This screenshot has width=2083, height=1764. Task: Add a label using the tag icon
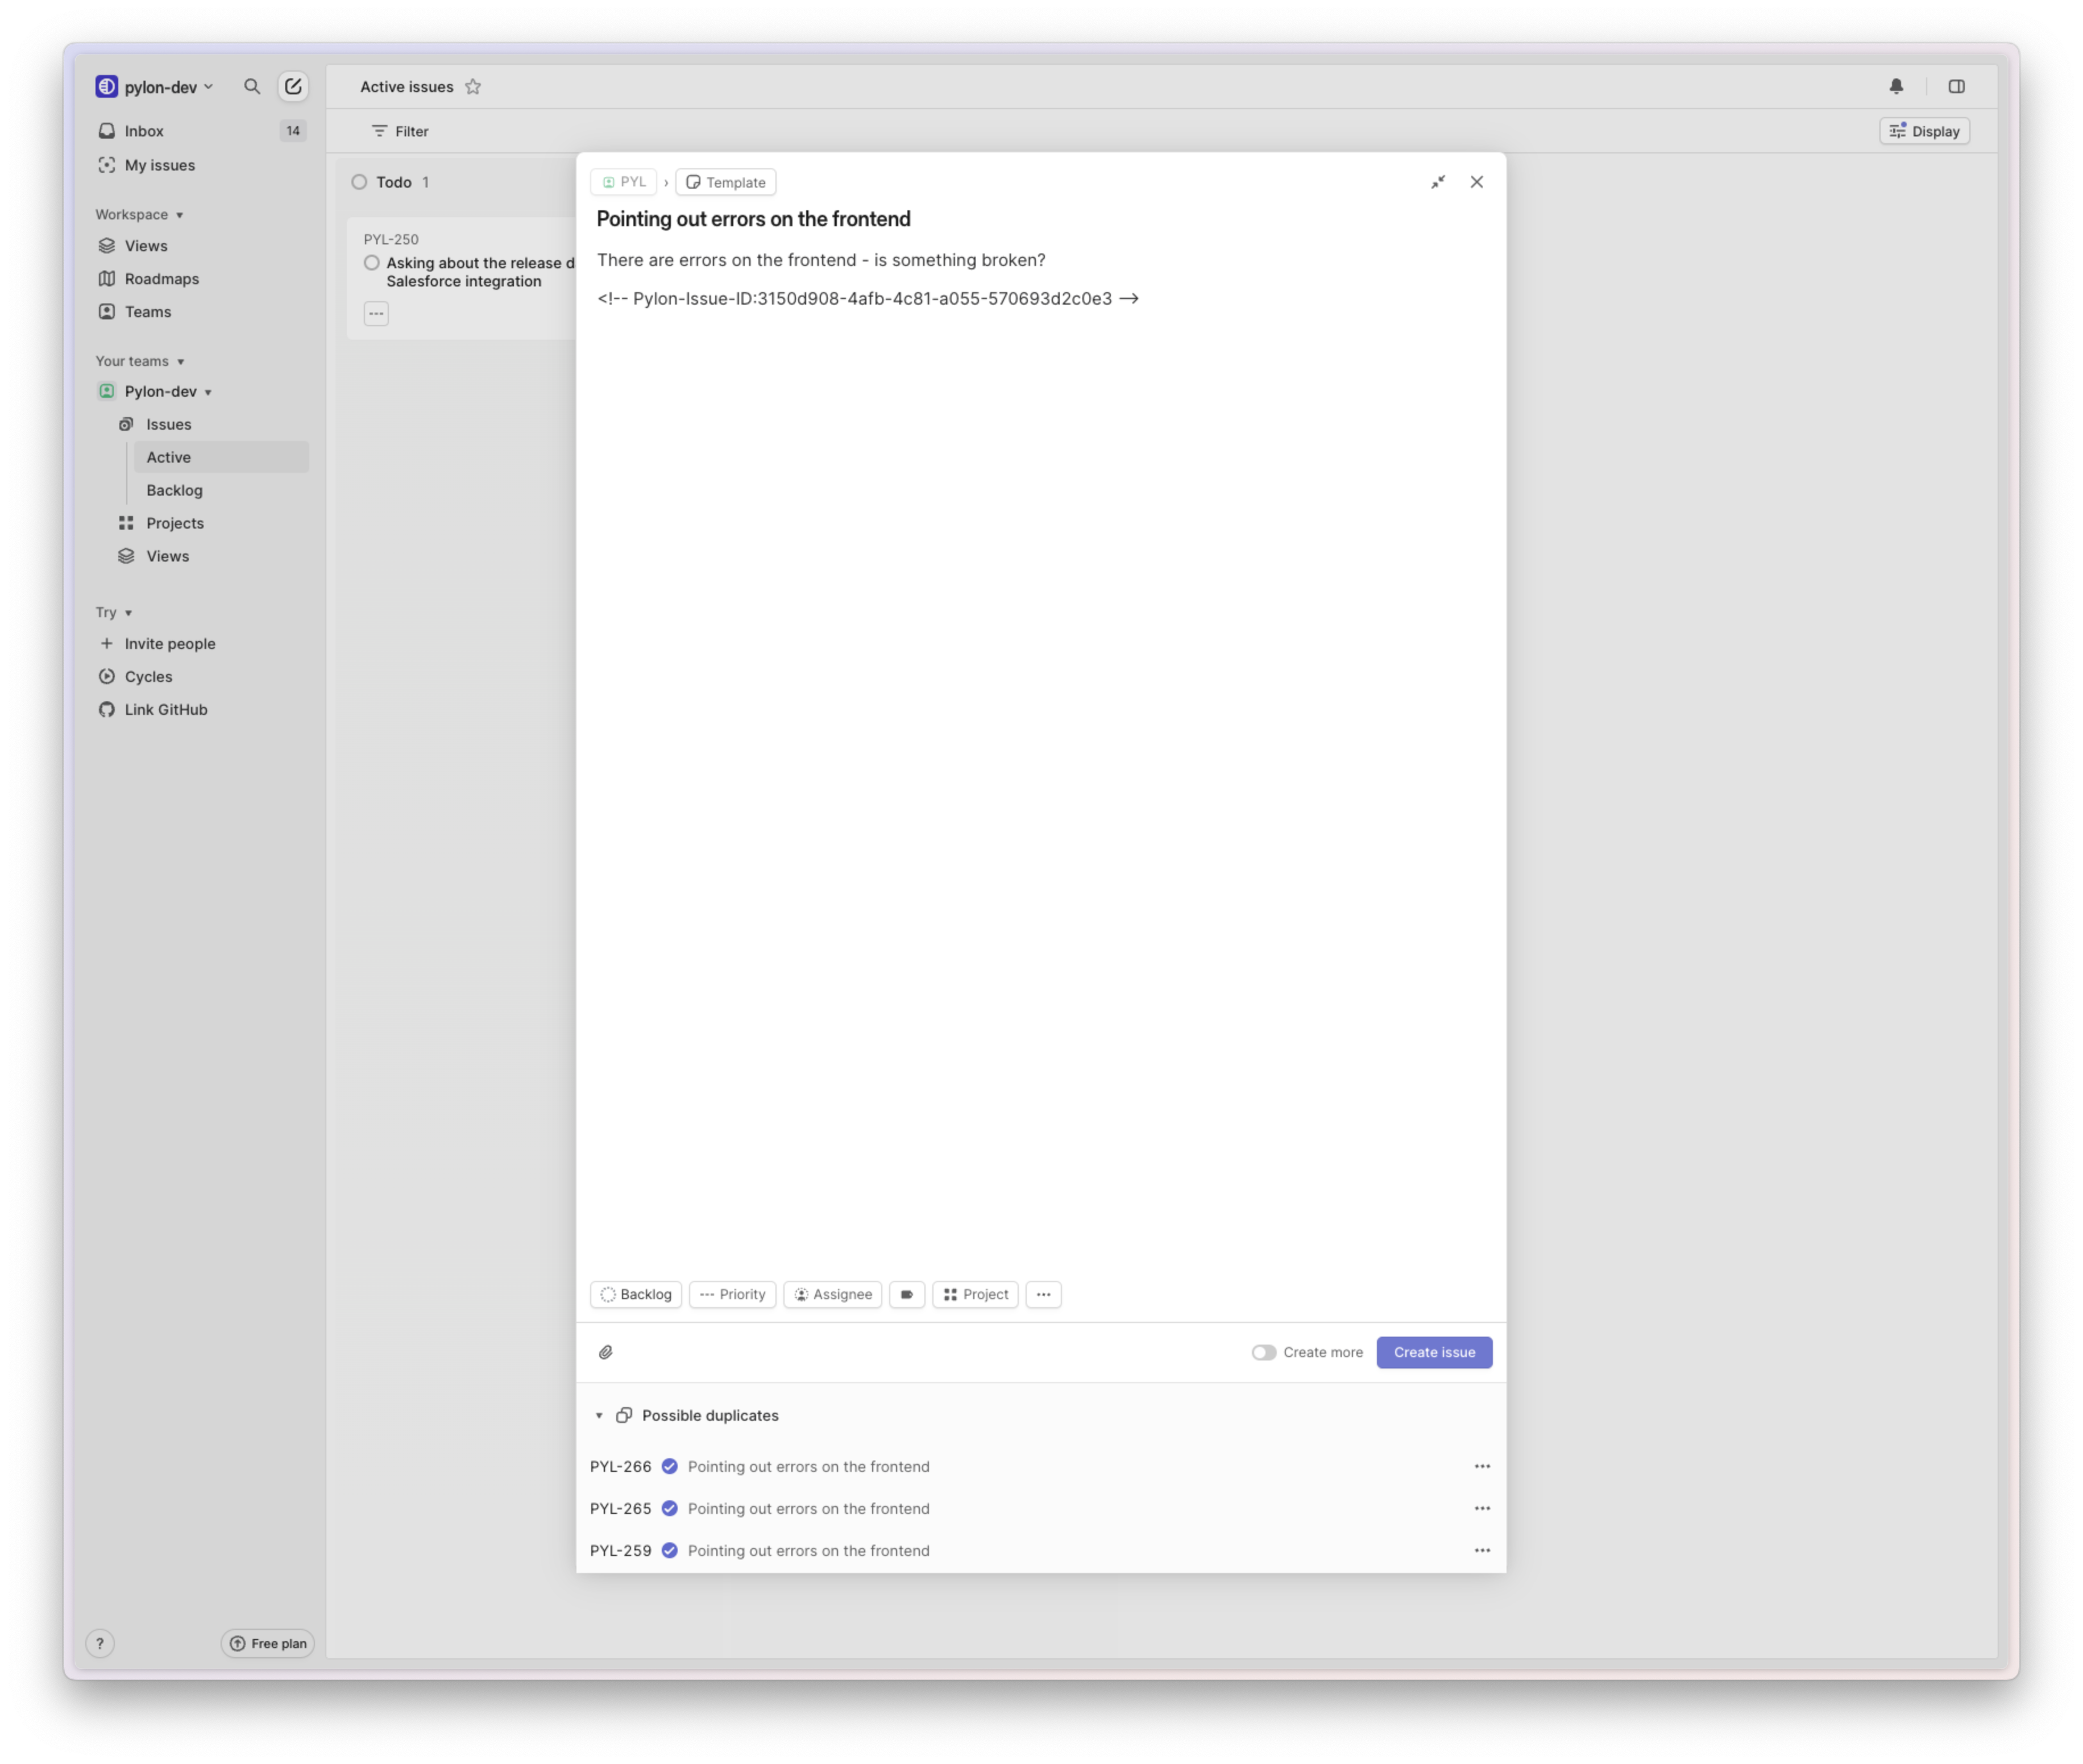click(906, 1294)
